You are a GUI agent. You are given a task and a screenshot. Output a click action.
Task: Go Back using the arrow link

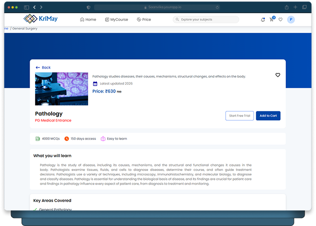pyautogui.click(x=43, y=67)
